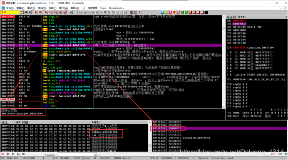Select the EAX register value 00000013

tap(239, 20)
